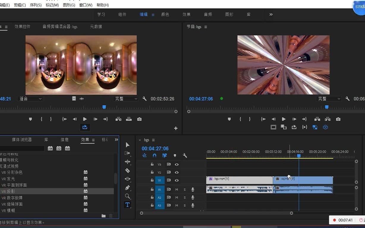Select the Pen tool in the tools panel

click(x=128, y=187)
